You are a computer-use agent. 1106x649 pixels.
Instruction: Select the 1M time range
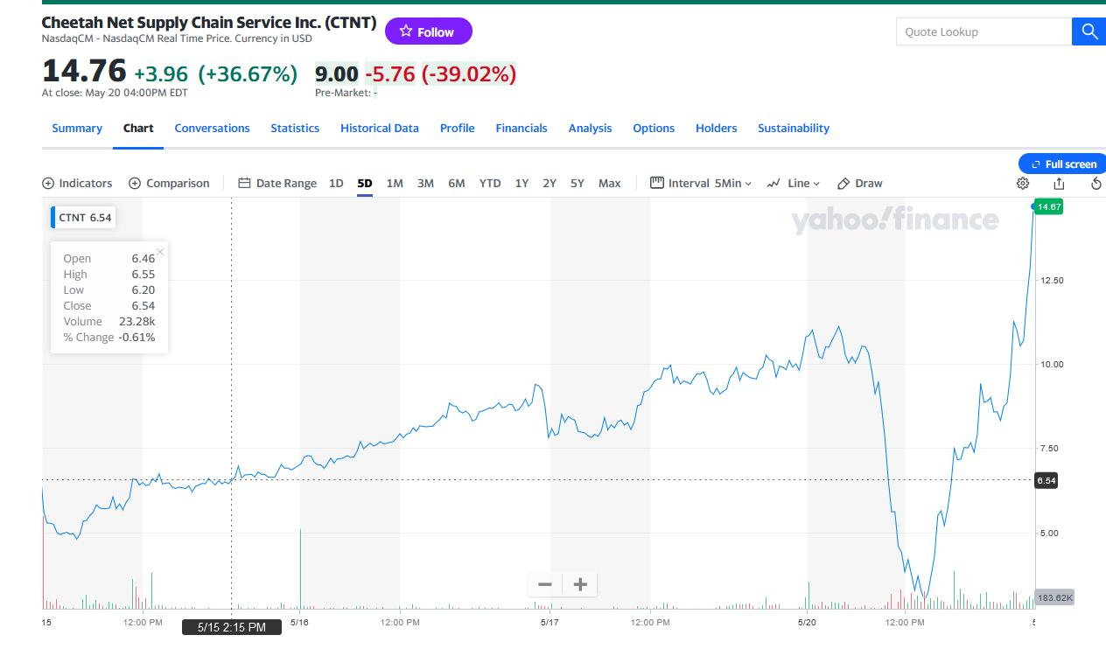click(395, 184)
